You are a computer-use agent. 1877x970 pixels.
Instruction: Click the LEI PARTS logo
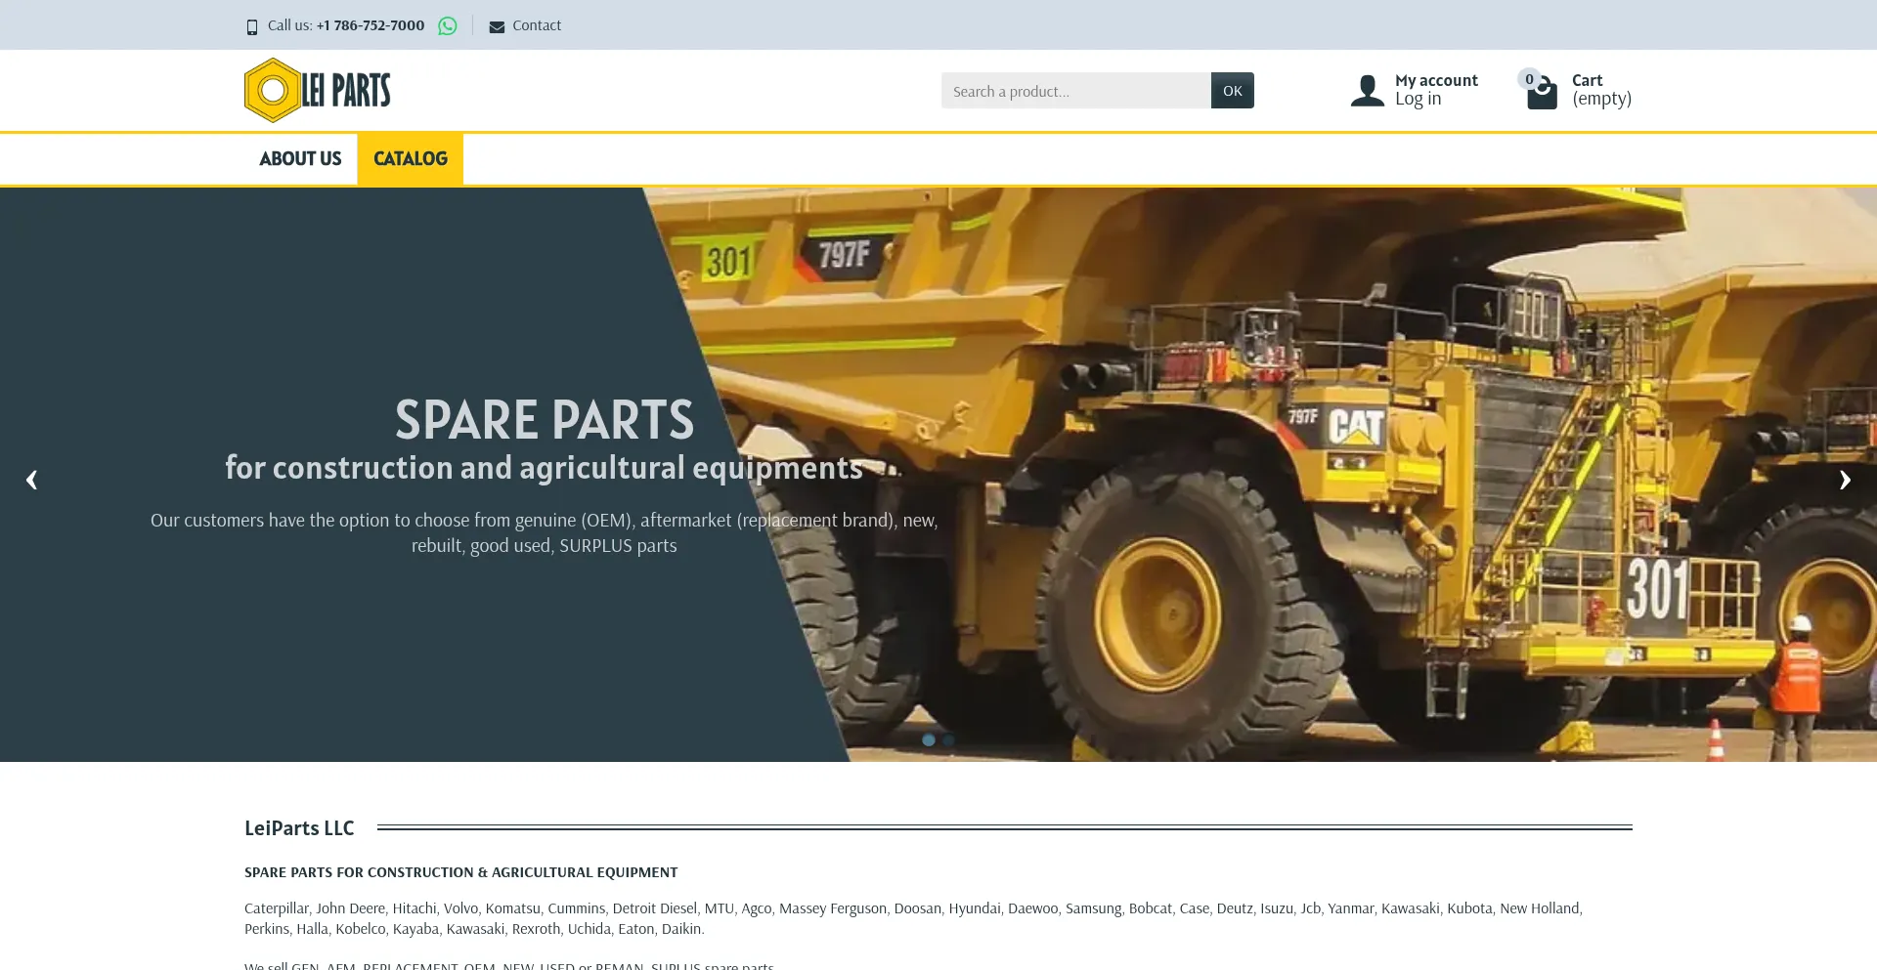318,90
